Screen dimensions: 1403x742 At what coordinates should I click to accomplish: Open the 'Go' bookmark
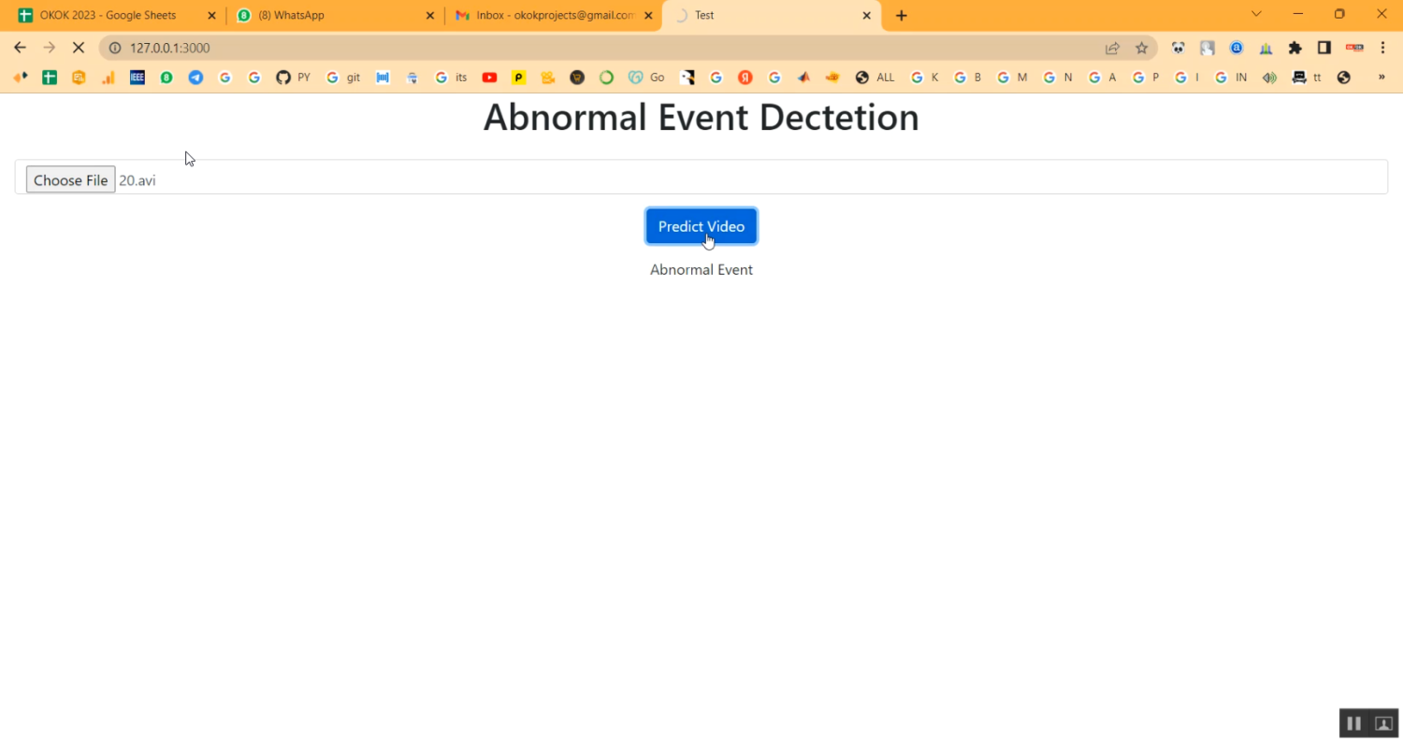[x=646, y=78]
